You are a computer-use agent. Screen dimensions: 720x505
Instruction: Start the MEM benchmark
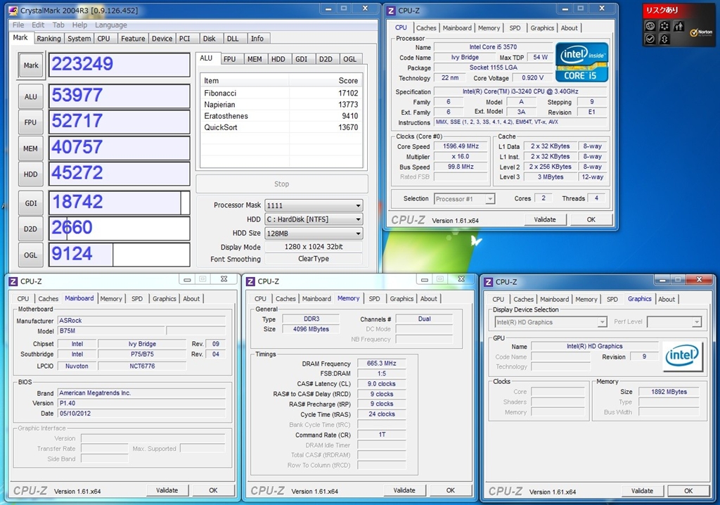pos(31,148)
